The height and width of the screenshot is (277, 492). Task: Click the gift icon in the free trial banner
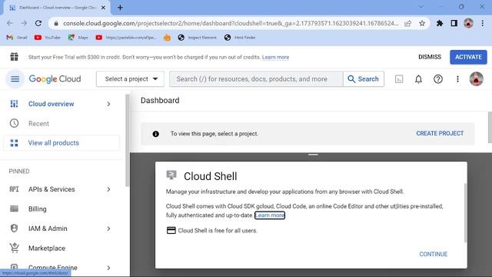coord(14,57)
